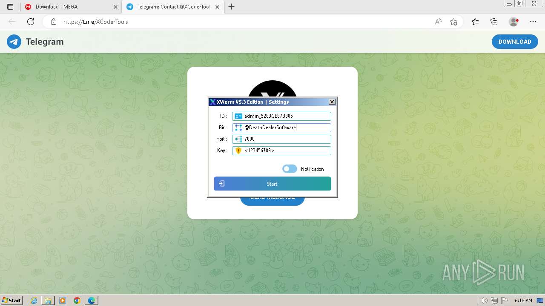Toggle the Notification switch
The width and height of the screenshot is (545, 306).
(x=290, y=169)
